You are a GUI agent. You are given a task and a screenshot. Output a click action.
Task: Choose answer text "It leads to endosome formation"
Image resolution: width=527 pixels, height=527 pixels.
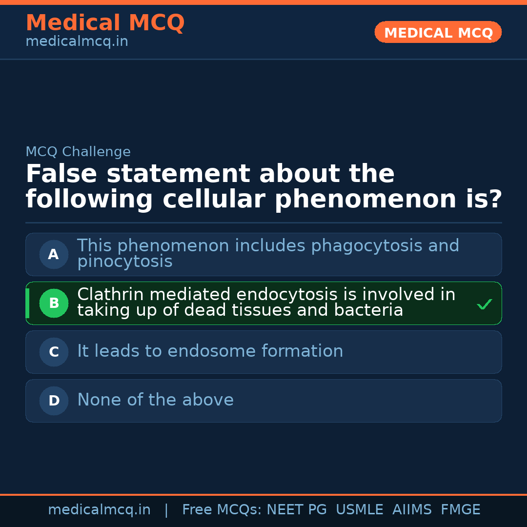tap(210, 351)
